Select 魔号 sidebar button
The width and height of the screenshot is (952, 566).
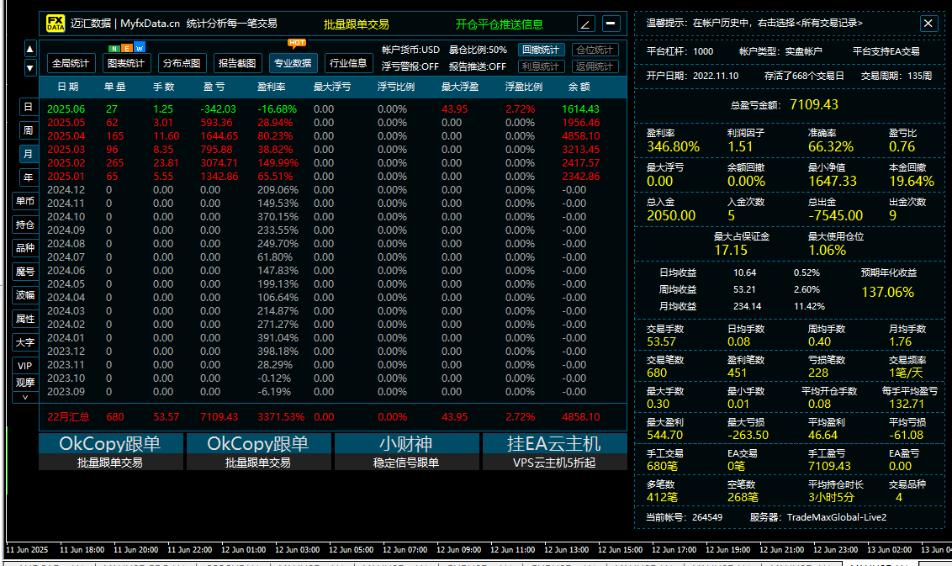(25, 272)
